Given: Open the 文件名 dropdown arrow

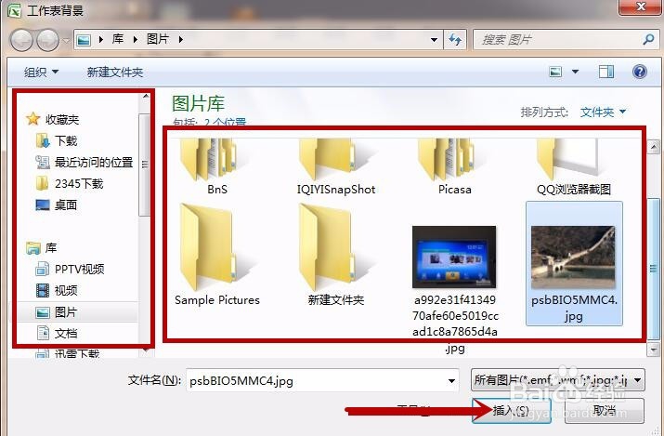Looking at the screenshot, I should pyautogui.click(x=452, y=381).
